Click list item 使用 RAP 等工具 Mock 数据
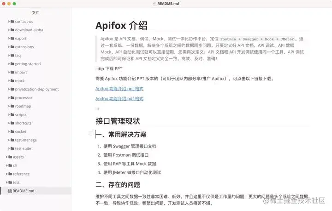Screen dimensions: 332x211 (130, 164)
